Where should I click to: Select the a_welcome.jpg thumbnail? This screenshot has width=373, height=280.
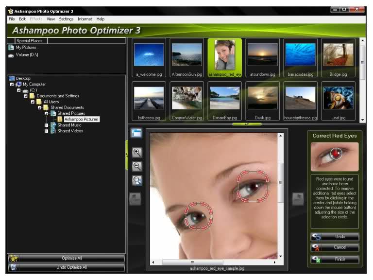click(x=149, y=58)
